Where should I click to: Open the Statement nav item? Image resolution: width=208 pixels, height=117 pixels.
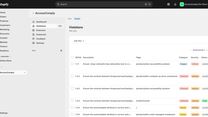point(47,34)
